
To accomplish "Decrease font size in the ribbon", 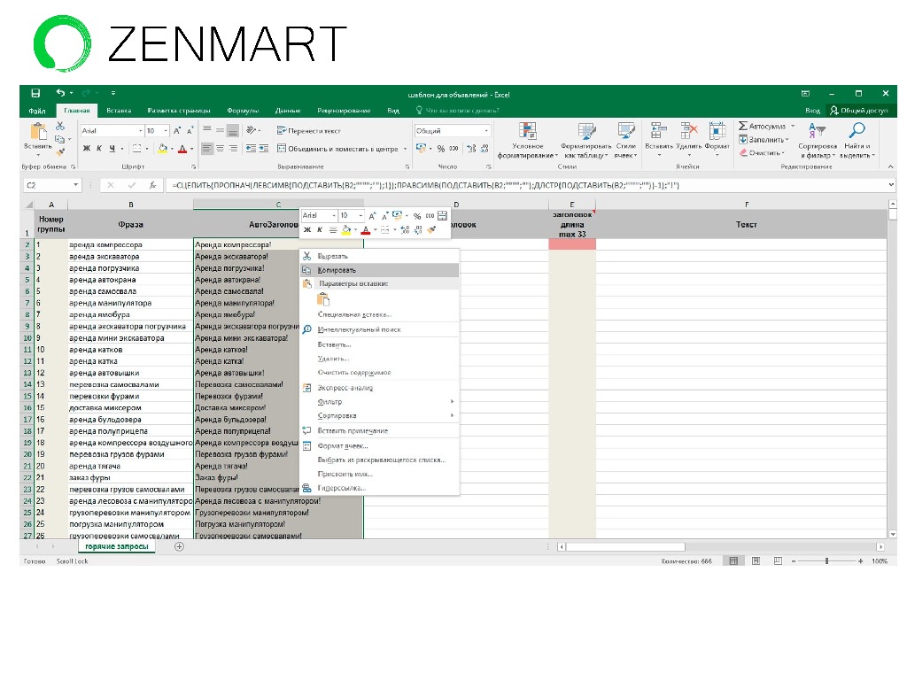I will (190, 131).
